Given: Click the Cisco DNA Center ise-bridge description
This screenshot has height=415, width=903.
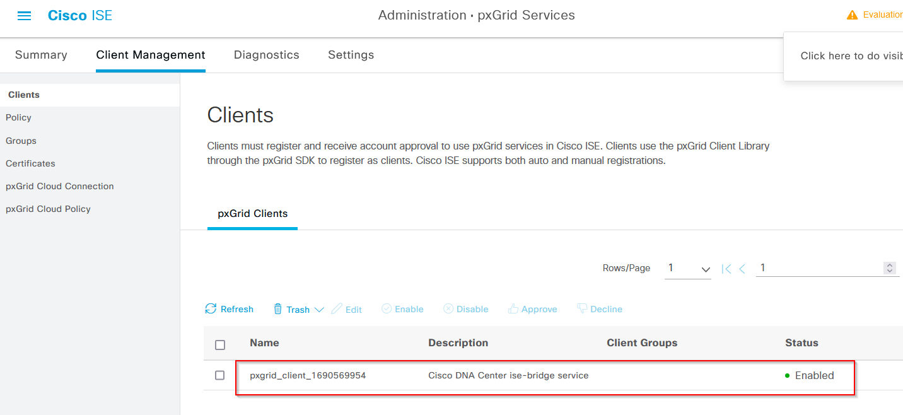Looking at the screenshot, I should [508, 375].
